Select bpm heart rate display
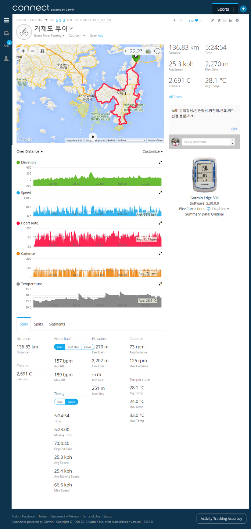 tap(60, 347)
